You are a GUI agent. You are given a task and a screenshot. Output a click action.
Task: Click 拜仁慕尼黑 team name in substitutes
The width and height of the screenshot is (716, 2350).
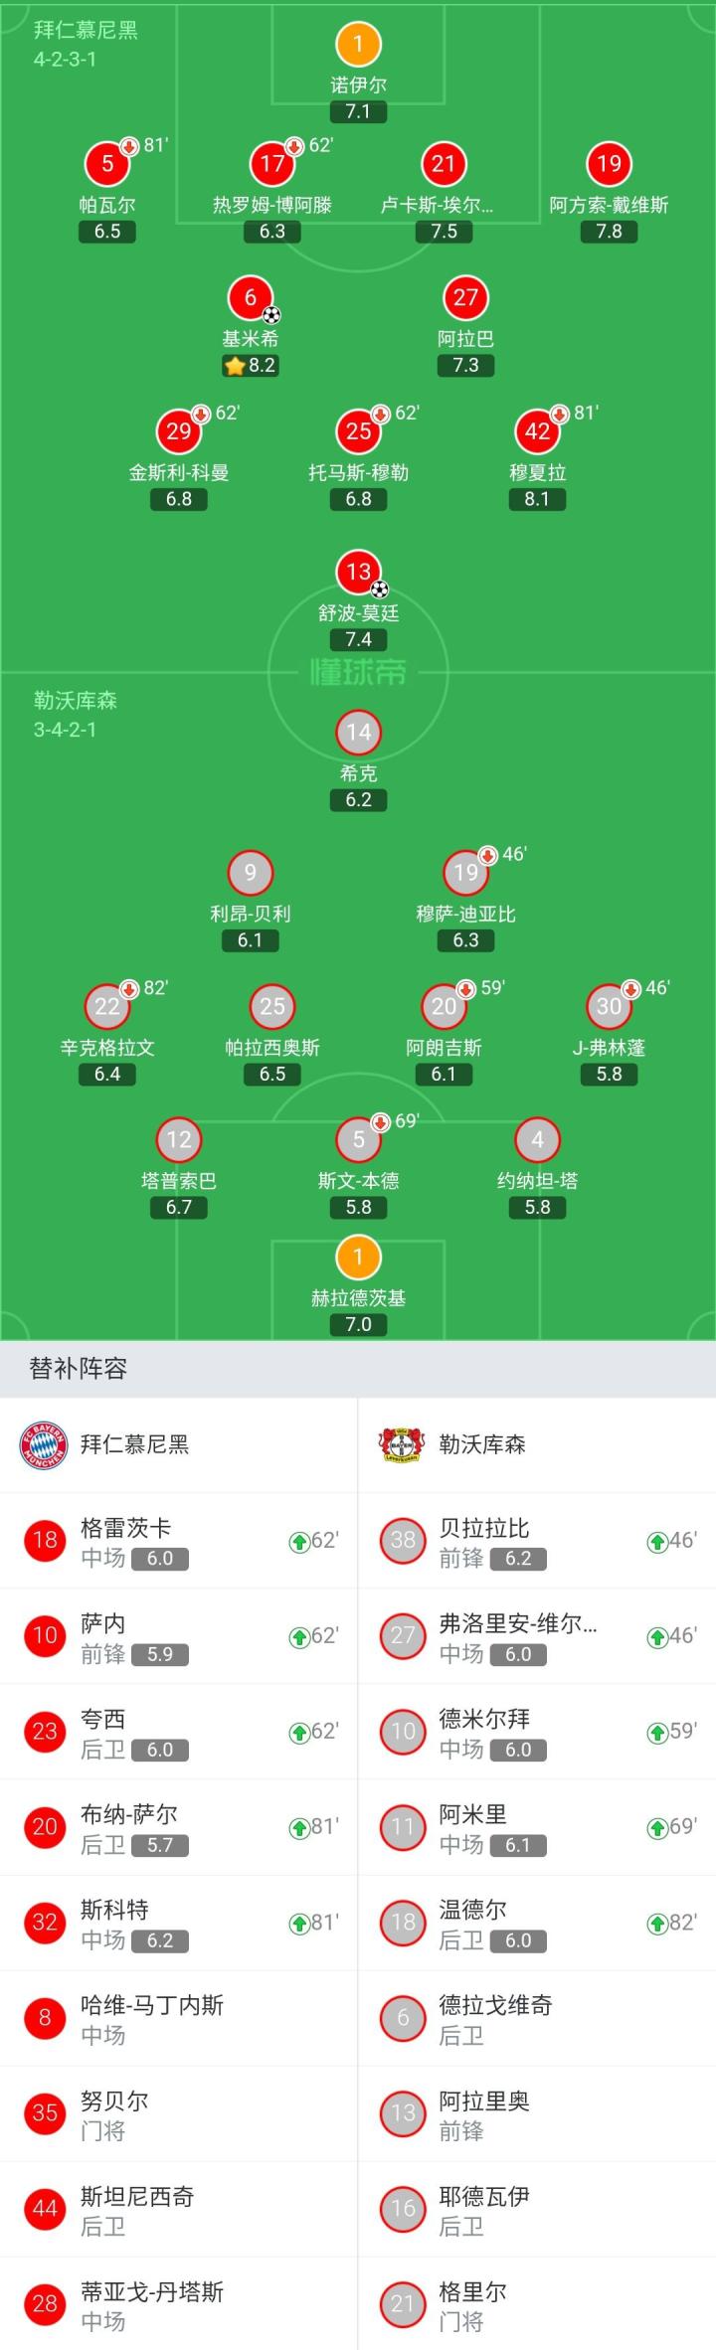(134, 1444)
